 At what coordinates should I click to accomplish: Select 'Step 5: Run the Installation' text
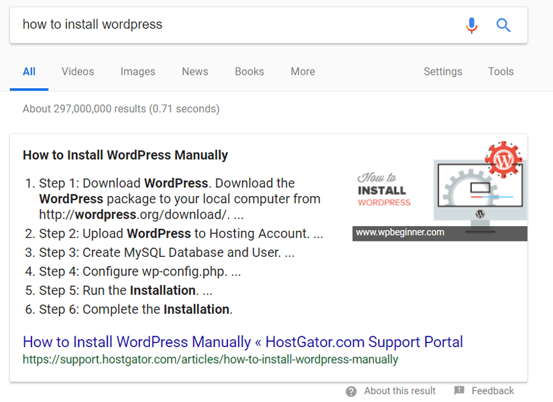point(119,291)
